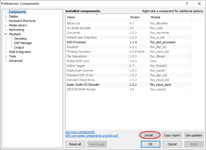Screen dimensions: 206x150
Task: Sort list by Version column
Action: click(139, 17)
